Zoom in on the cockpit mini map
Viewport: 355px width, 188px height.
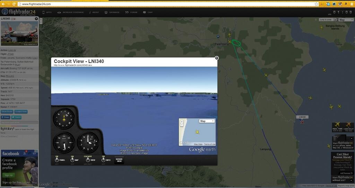click(182, 122)
